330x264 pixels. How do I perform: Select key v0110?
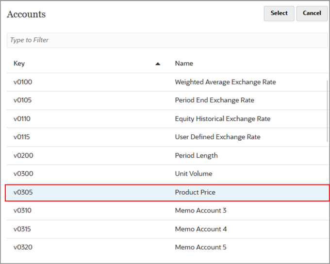point(22,119)
